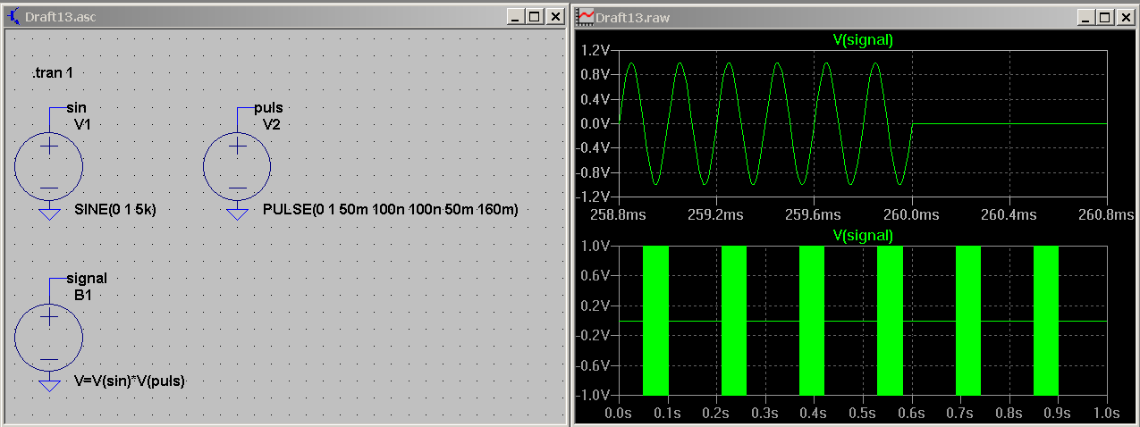Minimize the Draft13.raw window

pyautogui.click(x=1086, y=16)
